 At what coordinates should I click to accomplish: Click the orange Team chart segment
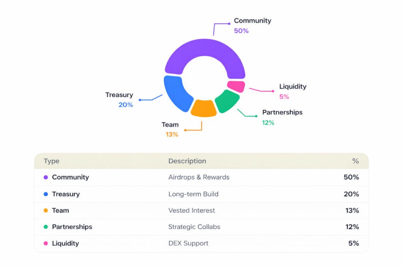click(x=203, y=108)
